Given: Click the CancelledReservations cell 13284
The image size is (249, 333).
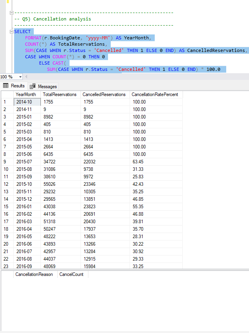Looking at the screenshot, I should pyautogui.click(x=105, y=252).
